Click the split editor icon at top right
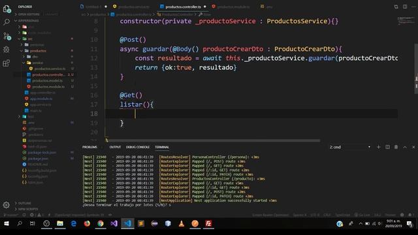The image size is (418, 235). (x=405, y=7)
